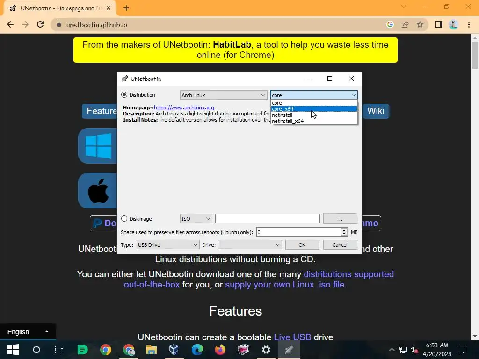
Task: Click the browser back arrow
Action: tap(10, 24)
